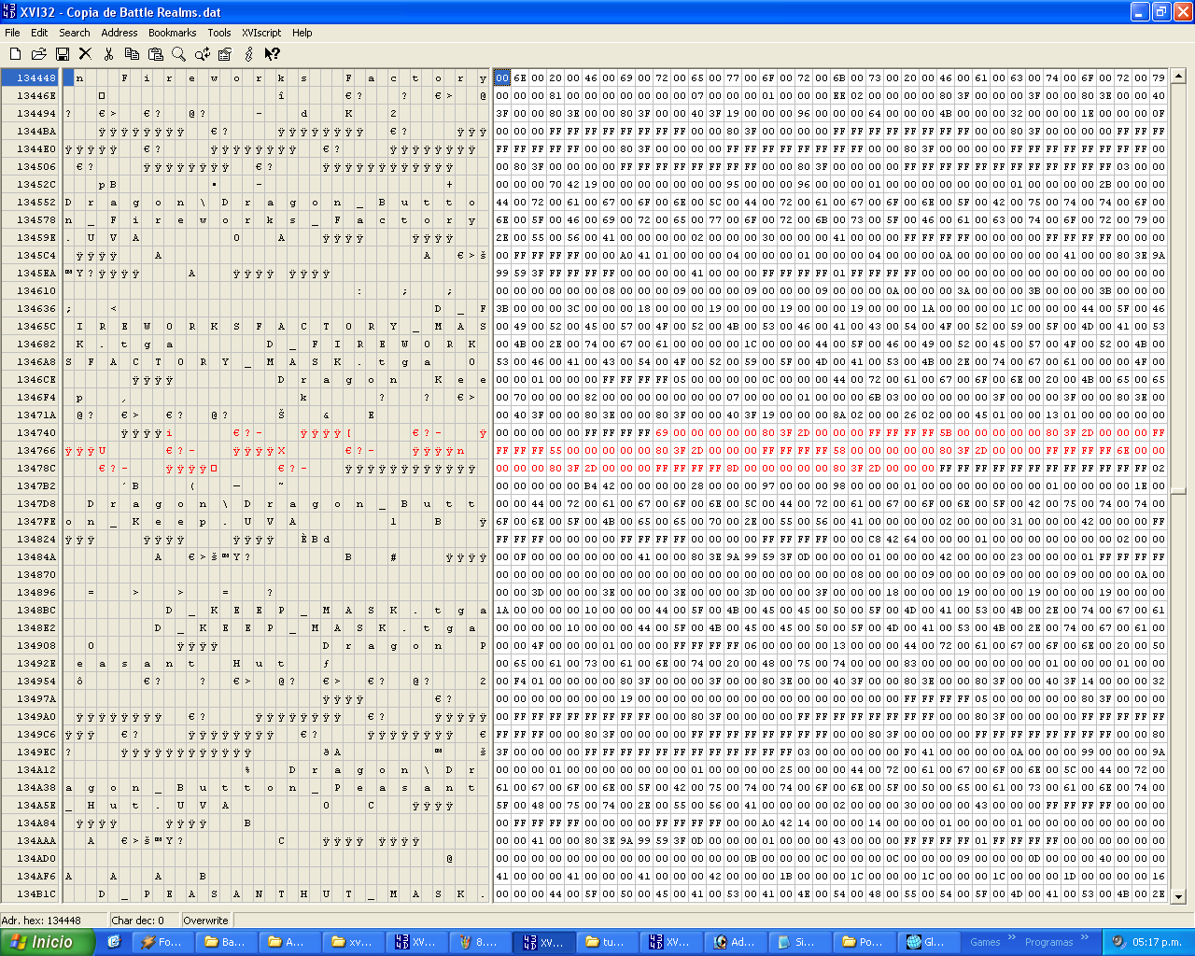Viewport: 1195px width, 956px height.
Task: Switch to the 'Si...' taskbar button
Action: 797,942
